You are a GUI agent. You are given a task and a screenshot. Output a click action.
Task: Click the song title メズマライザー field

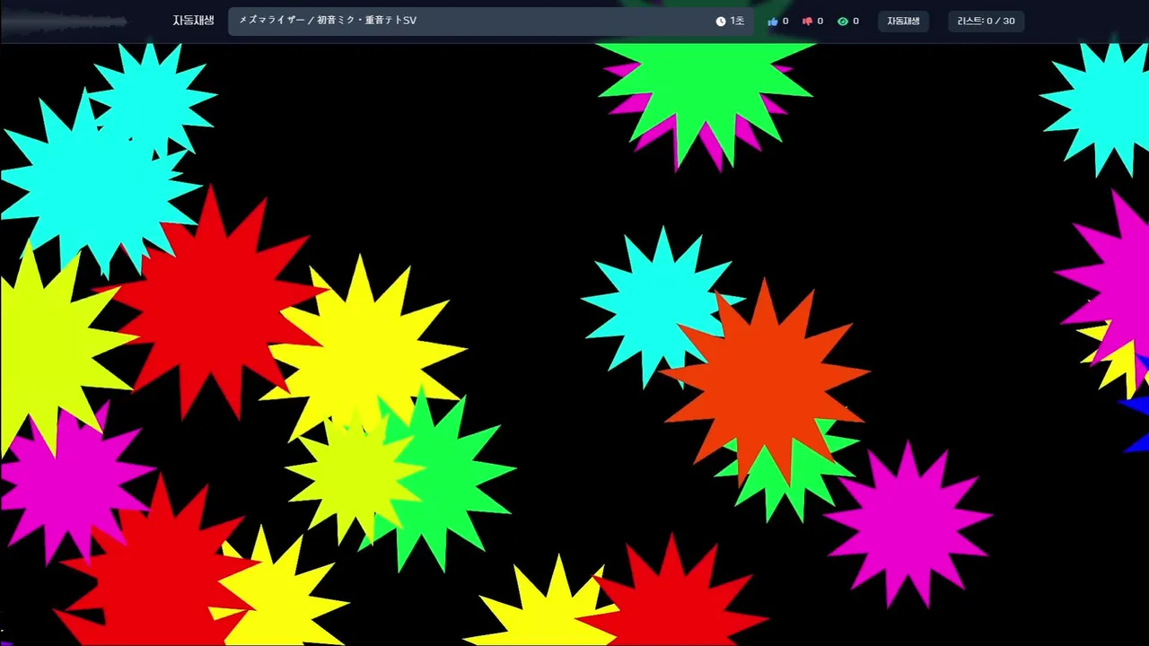[491, 21]
